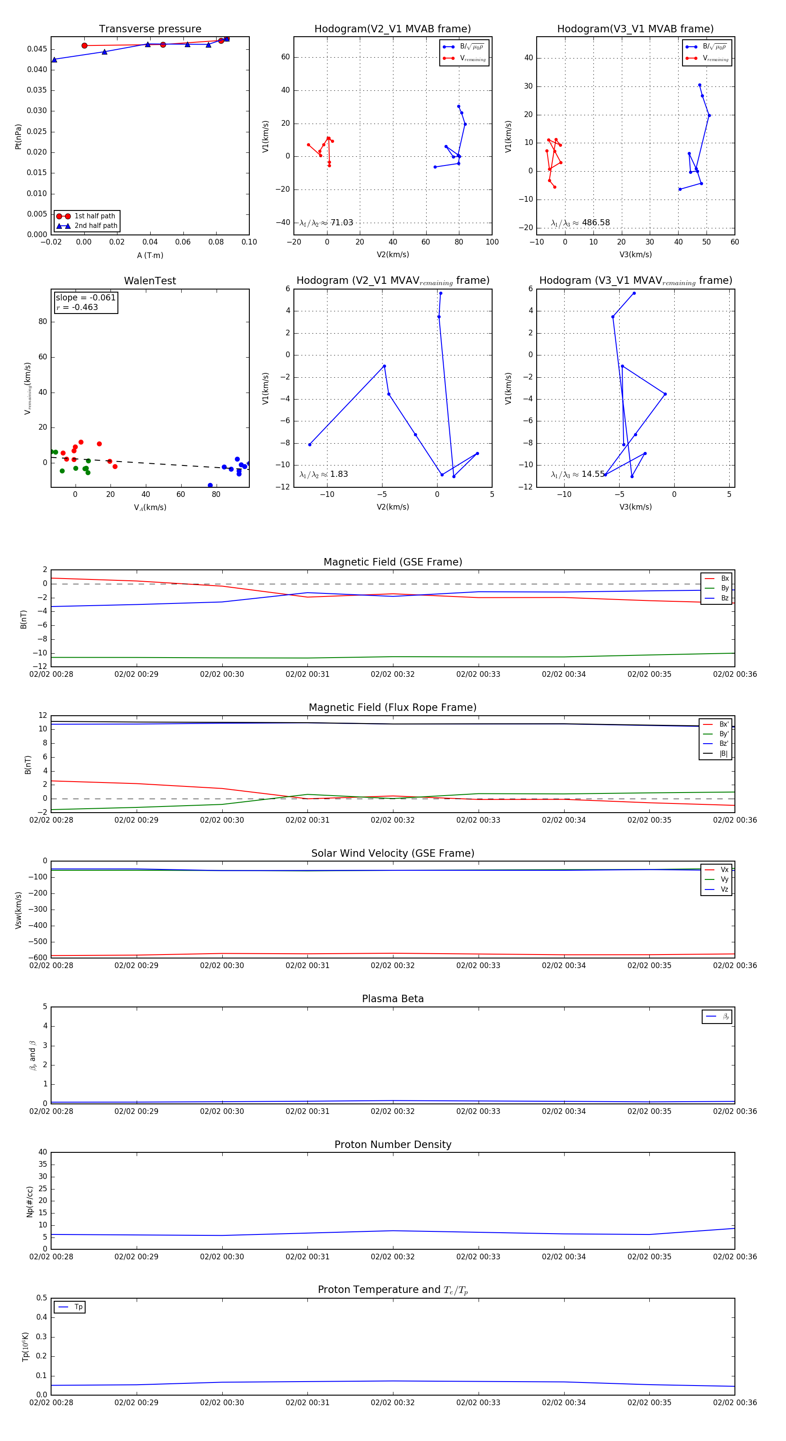Screen dimensions: 786x1441
Task: Click the By legend entry in GSE magnetic field
Action: [x=717, y=588]
